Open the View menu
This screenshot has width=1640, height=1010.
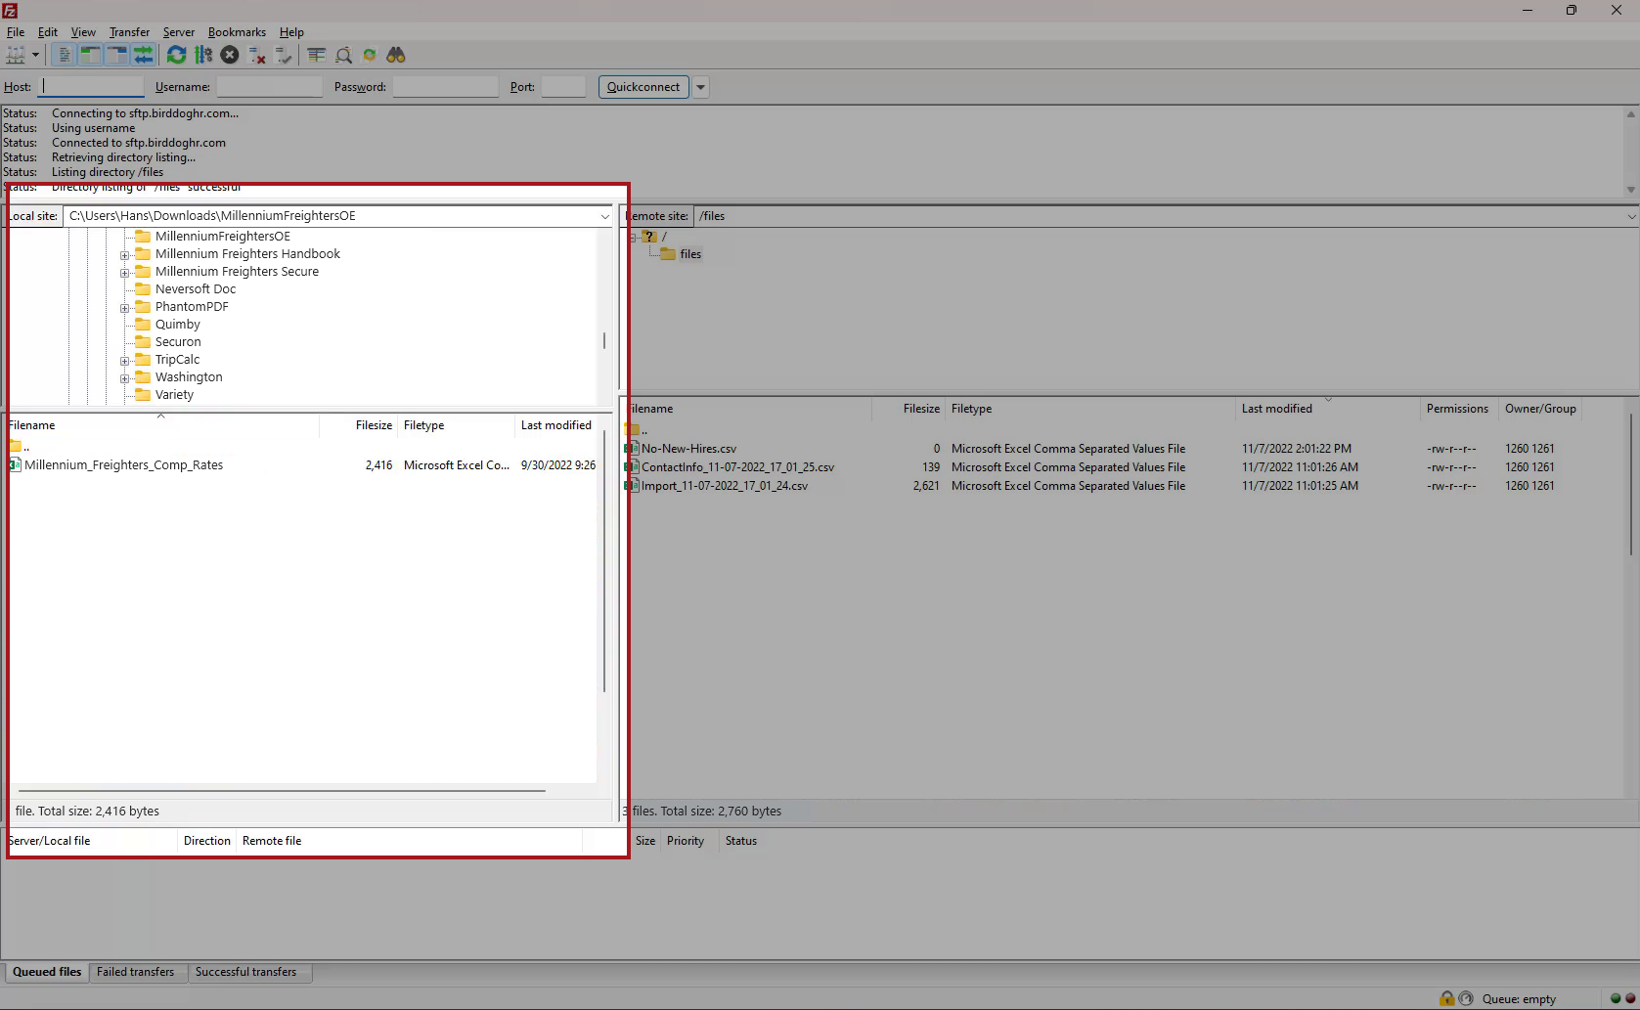pos(83,32)
